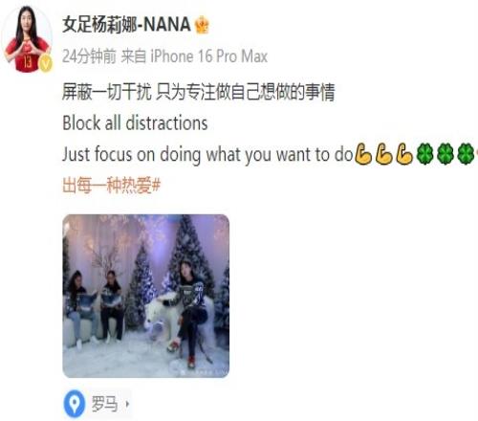Click the blue location pin icon
Screen dimensions: 478x421
(75, 404)
